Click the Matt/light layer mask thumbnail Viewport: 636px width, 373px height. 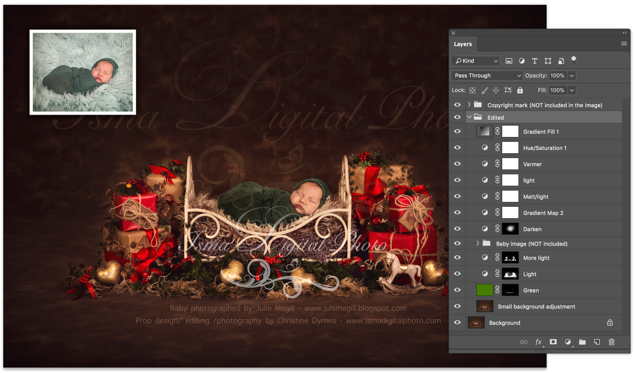pos(510,196)
